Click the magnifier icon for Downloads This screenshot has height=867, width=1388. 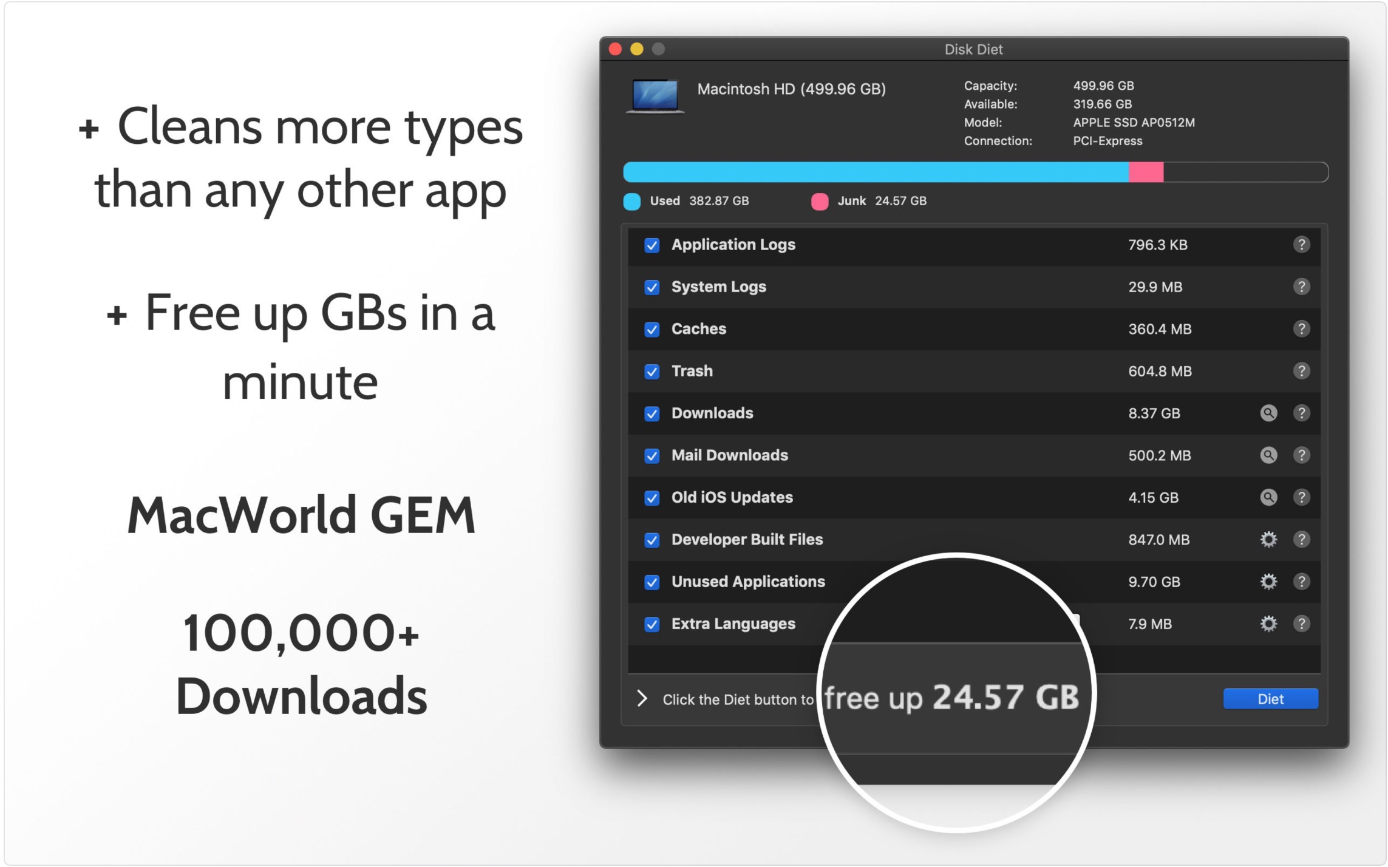(1268, 413)
